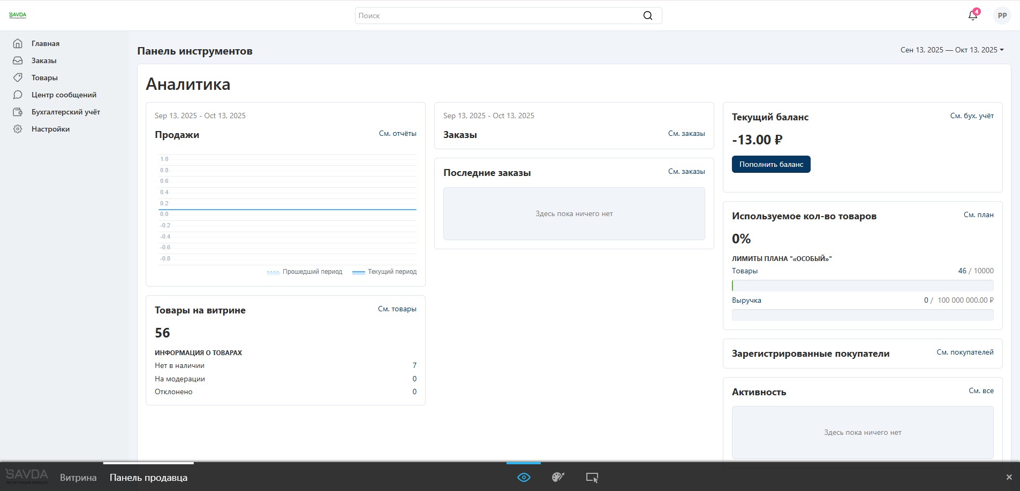Click the Orders inbox icon in sidebar
The width and height of the screenshot is (1020, 491).
(x=18, y=60)
